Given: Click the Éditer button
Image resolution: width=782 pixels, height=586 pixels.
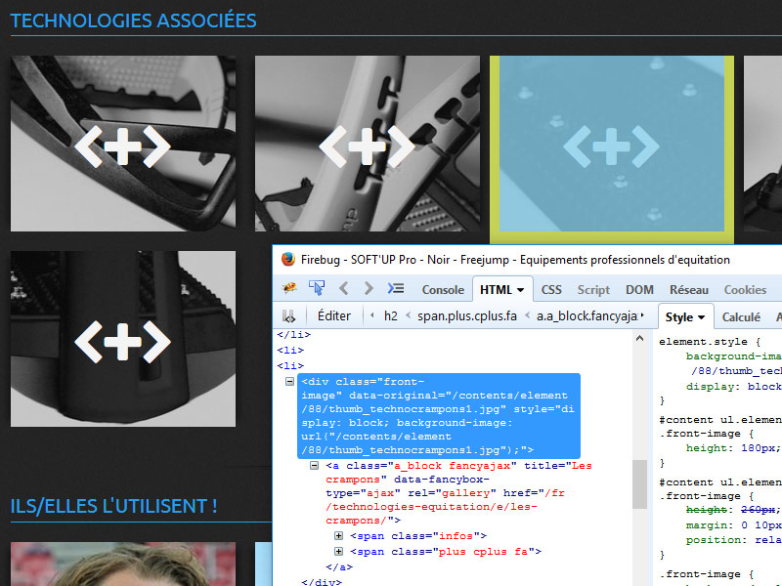Looking at the screenshot, I should pos(334,315).
